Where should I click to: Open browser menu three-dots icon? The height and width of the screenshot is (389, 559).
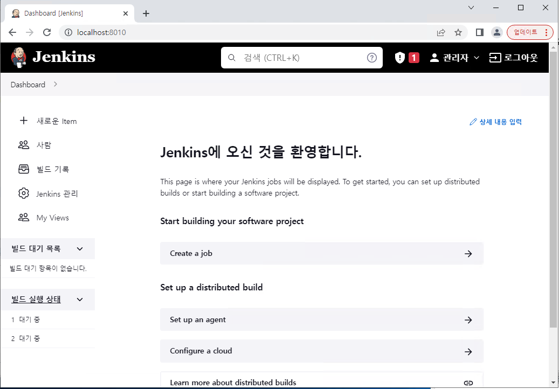[x=546, y=32]
